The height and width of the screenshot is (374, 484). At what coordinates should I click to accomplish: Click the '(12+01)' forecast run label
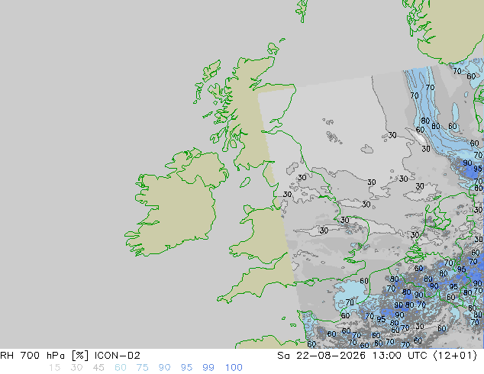click(x=455, y=356)
